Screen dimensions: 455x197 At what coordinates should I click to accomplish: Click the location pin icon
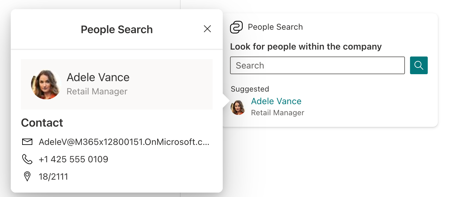click(27, 176)
